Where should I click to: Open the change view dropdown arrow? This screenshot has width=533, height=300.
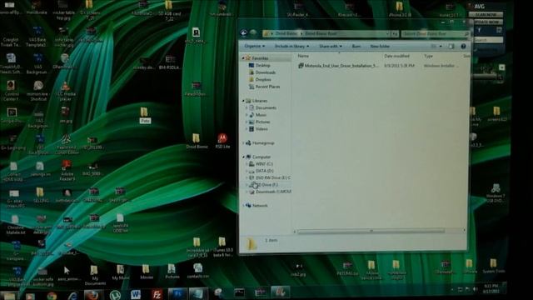click(x=441, y=47)
